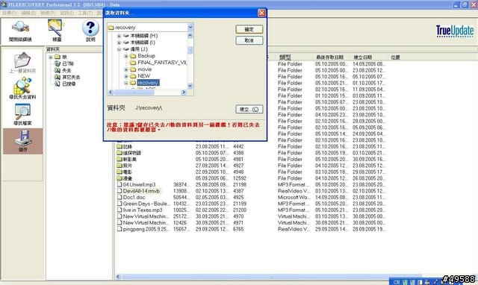Click the 確定 (OK) button in dialog
Screen dimensions: 478x285
pos(249,29)
